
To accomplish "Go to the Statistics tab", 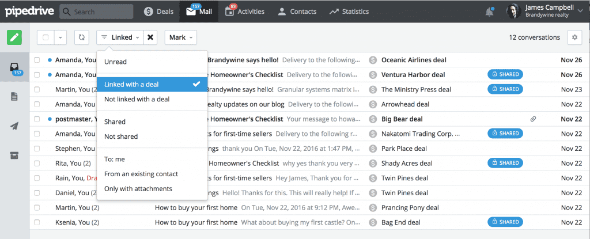I will point(349,12).
